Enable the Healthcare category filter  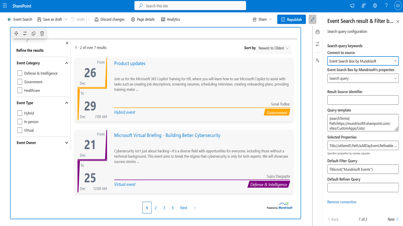(20, 90)
